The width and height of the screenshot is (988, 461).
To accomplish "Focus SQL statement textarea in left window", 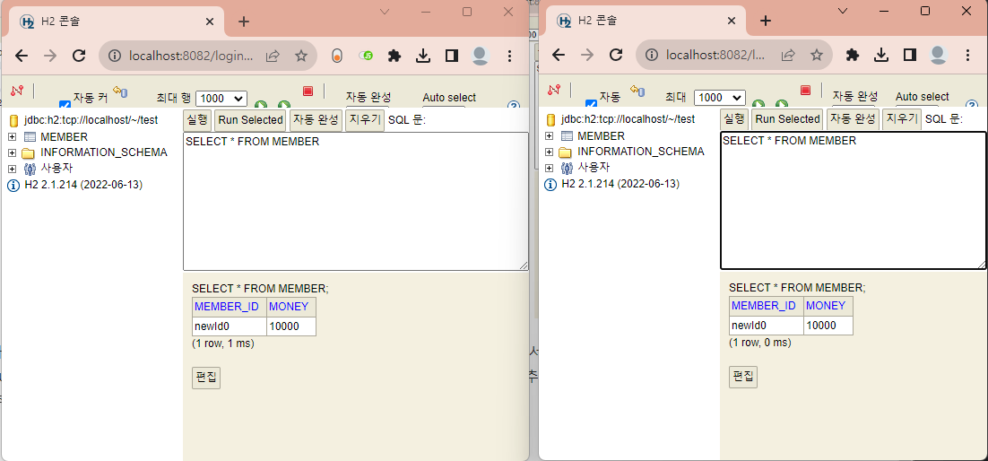I will (x=355, y=201).
